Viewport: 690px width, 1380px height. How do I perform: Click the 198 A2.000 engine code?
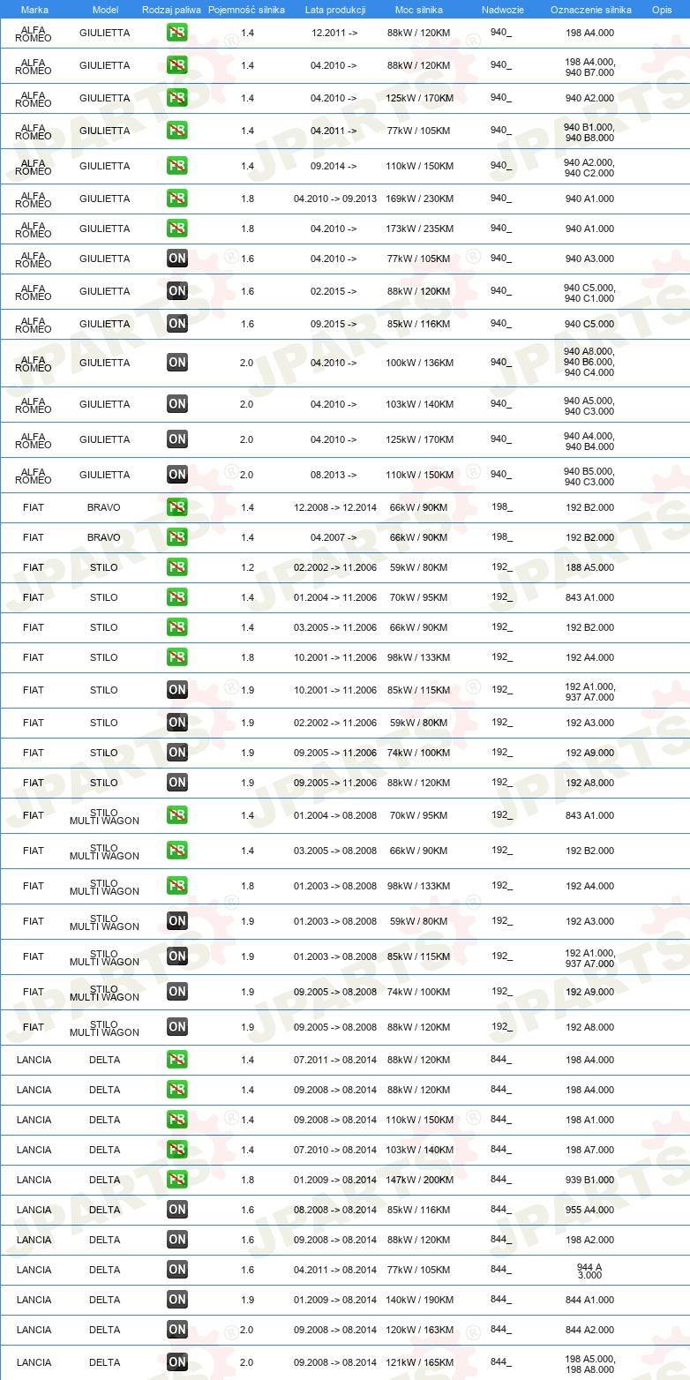(590, 1240)
